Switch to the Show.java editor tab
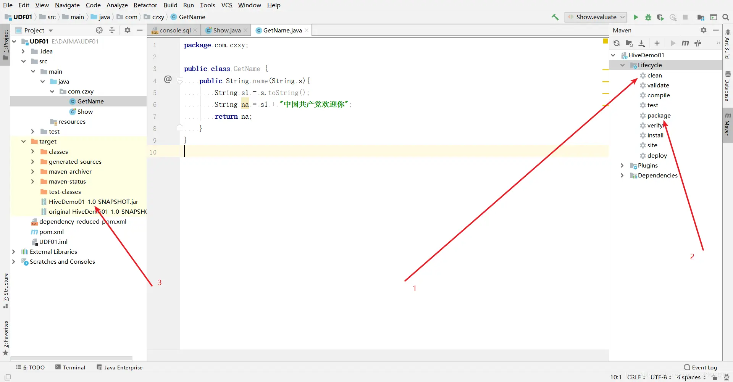 (x=227, y=31)
